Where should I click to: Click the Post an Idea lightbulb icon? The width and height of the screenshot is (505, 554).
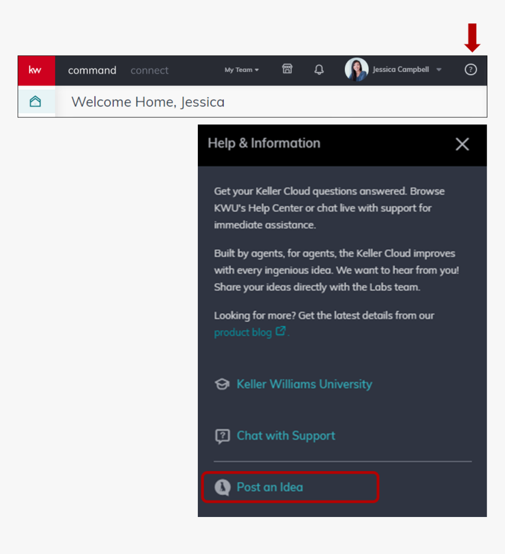(222, 487)
